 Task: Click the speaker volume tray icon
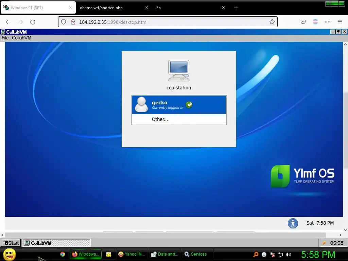pyautogui.click(x=289, y=255)
